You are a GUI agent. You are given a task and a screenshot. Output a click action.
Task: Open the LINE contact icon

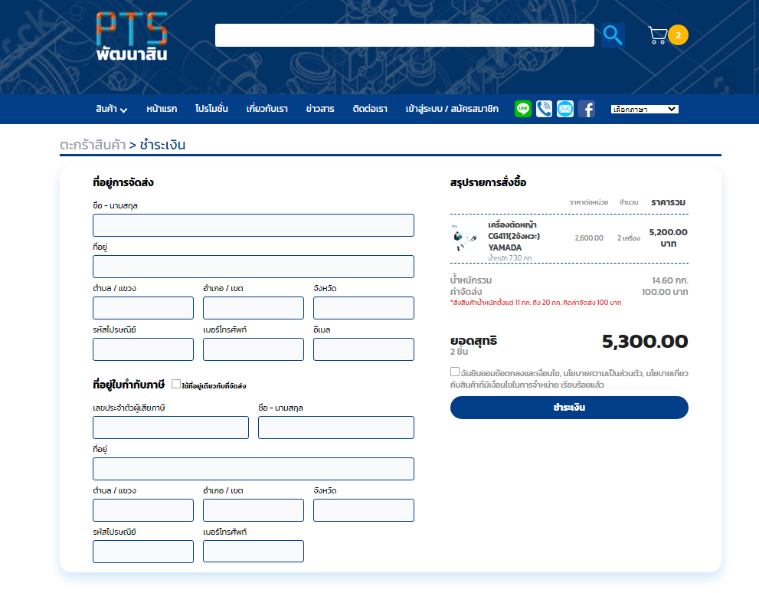(523, 109)
